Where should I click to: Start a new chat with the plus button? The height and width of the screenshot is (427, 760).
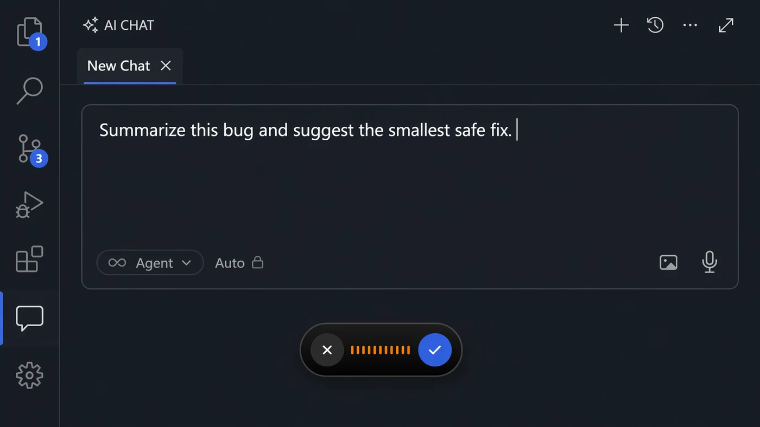(621, 25)
